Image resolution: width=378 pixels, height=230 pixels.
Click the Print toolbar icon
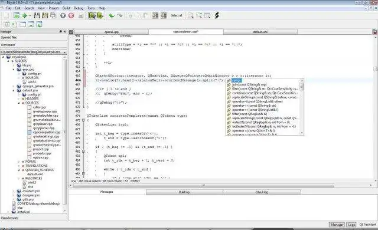[81, 16]
